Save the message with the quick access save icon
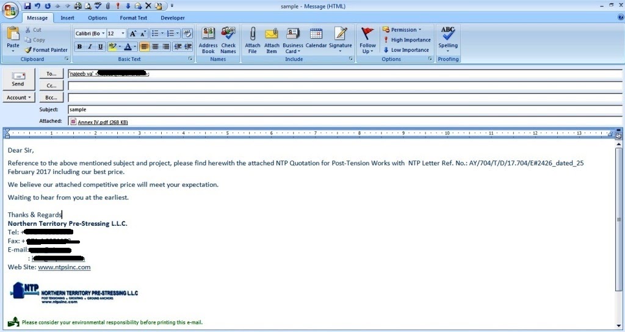The image size is (625, 332). point(27,5)
